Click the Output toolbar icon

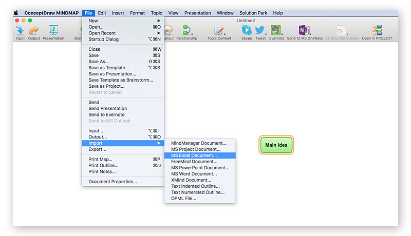tap(34, 30)
